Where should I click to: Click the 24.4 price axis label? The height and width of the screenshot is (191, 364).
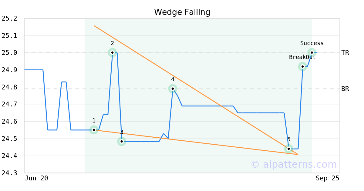coord(9,156)
